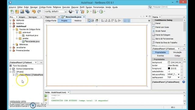Switch to the Código-Fonte view
Image resolution: width=195 pixels, height=110 pixels.
click(x=51, y=21)
